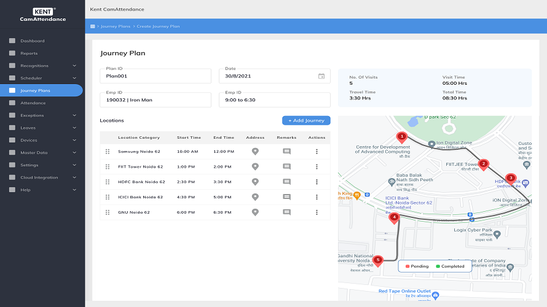Click home icon in breadcrumb bar
The height and width of the screenshot is (307, 547).
pos(93,26)
